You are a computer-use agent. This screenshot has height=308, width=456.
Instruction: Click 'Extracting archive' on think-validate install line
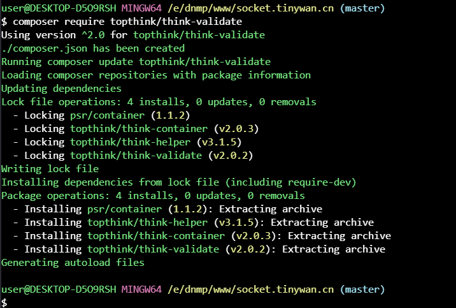click(334, 249)
